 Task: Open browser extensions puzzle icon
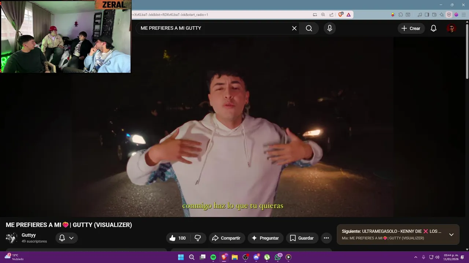pyautogui.click(x=400, y=15)
